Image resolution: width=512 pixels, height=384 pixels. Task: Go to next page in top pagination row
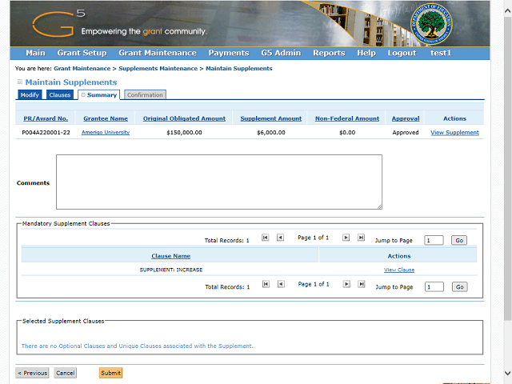tap(346, 238)
